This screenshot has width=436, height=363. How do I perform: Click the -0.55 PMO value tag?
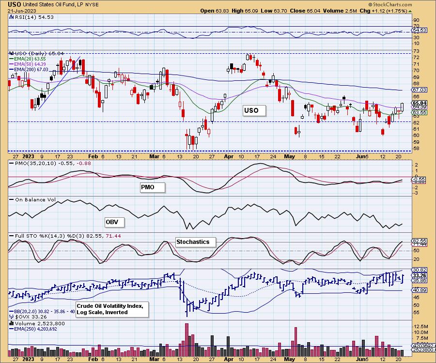(419, 180)
